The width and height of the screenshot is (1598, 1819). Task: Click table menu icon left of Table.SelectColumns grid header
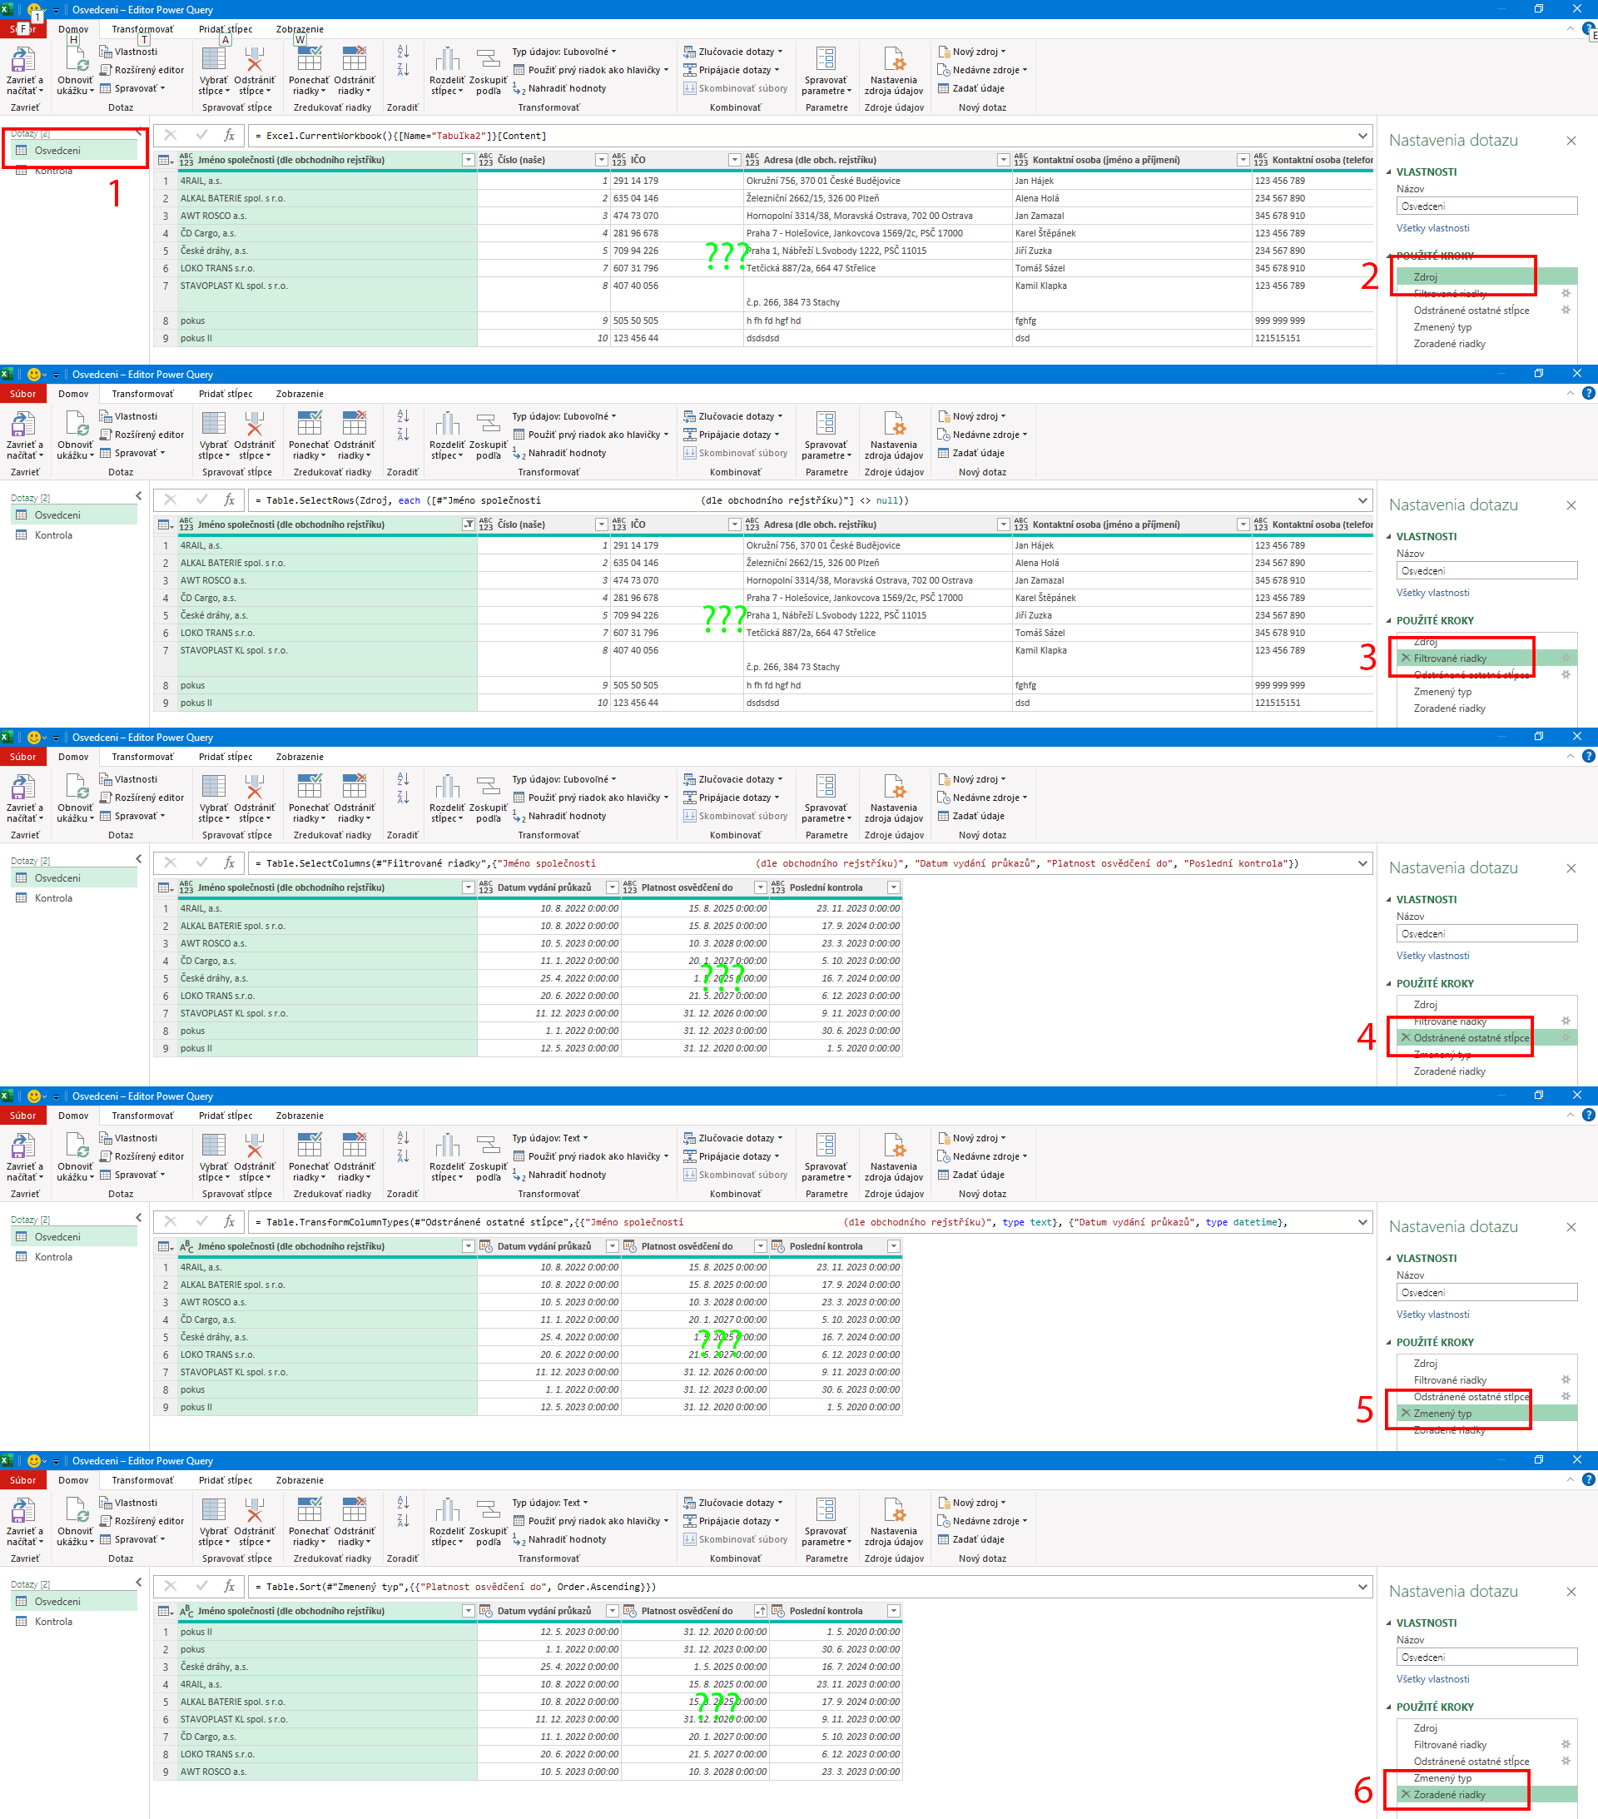tap(165, 887)
